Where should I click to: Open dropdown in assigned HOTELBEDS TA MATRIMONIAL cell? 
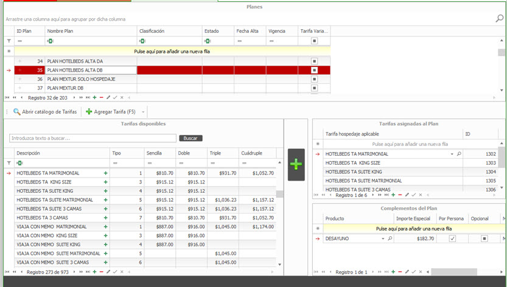click(x=452, y=154)
